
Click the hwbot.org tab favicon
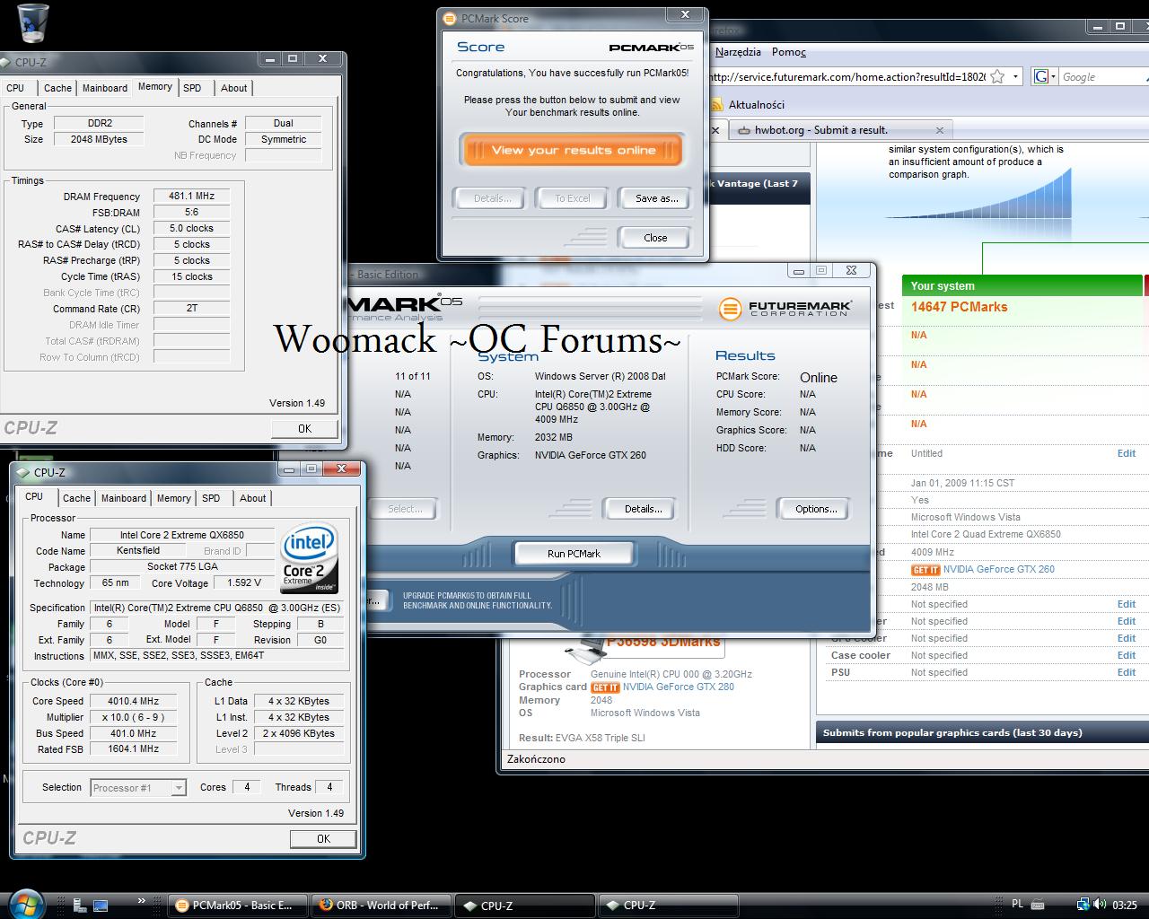[744, 130]
